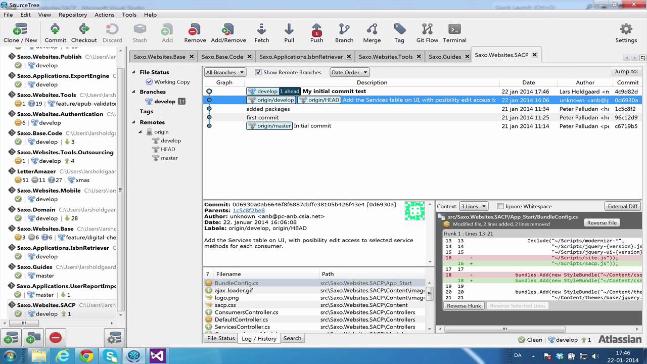Open Google Chrome from the taskbar
The height and width of the screenshot is (364, 647).
[86, 355]
